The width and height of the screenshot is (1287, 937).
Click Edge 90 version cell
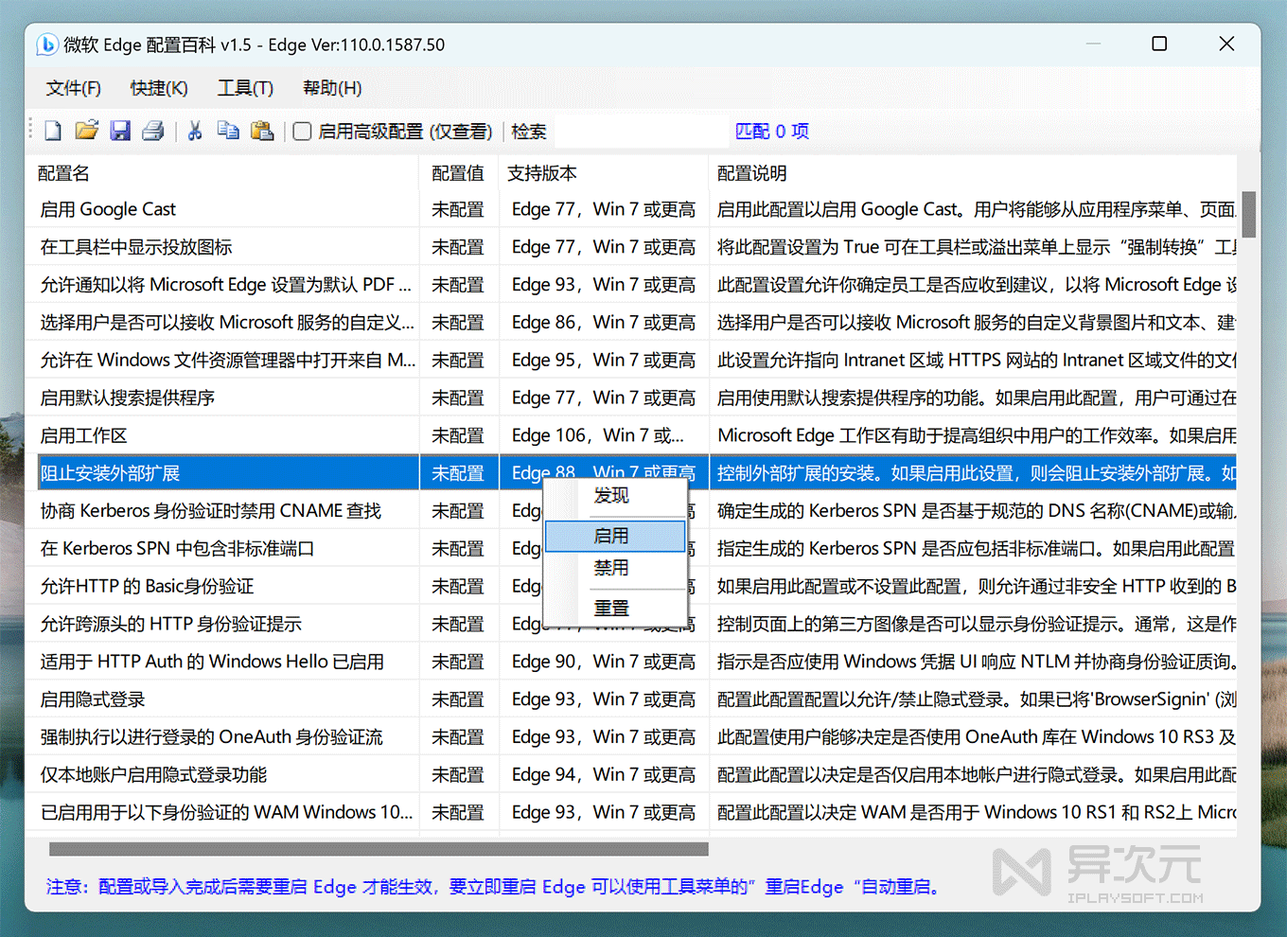pos(603,662)
